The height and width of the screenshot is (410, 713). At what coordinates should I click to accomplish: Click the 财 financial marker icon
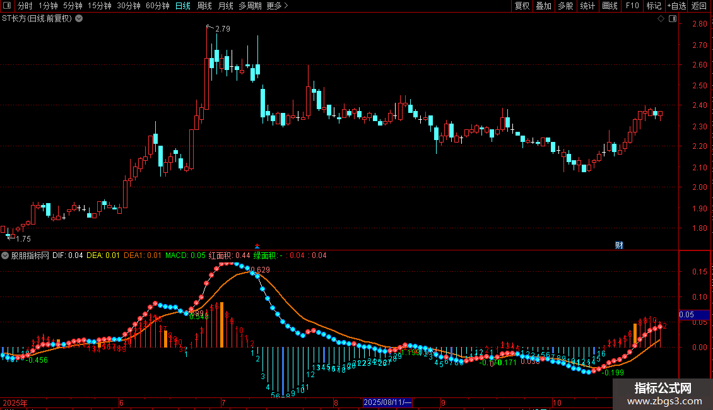point(619,245)
